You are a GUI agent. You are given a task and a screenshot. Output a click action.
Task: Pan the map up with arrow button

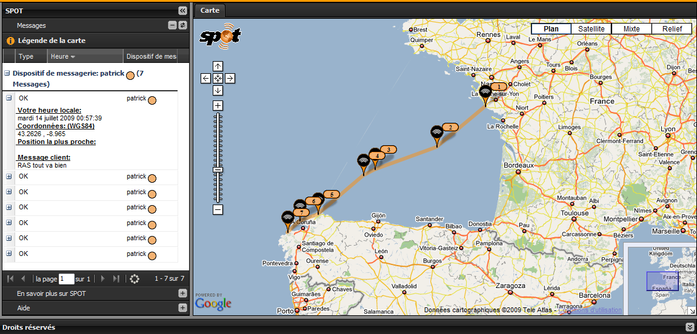[218, 66]
